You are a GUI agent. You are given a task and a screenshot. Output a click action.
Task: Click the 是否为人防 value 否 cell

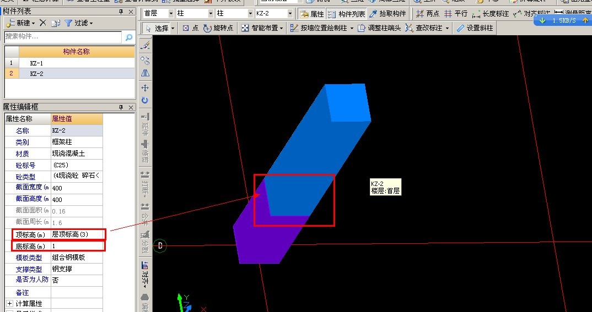[77, 280]
